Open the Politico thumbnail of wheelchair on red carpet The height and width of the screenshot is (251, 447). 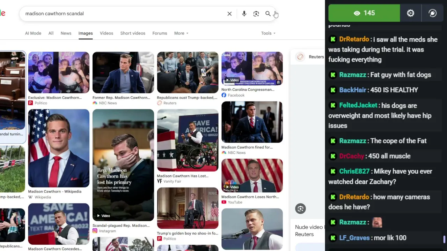(188, 208)
